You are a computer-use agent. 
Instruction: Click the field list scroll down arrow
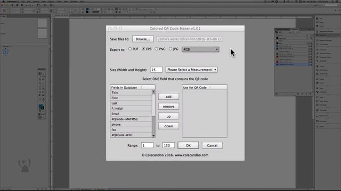click(x=153, y=136)
